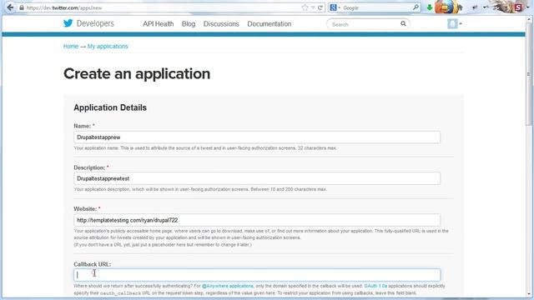Click the Name field containing Drupaltestappnew
Viewport: 534px width, 300px height.
coord(257,137)
